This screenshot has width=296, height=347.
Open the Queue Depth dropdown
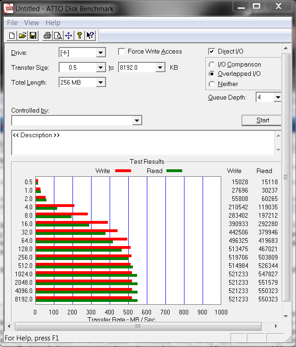tap(277, 98)
